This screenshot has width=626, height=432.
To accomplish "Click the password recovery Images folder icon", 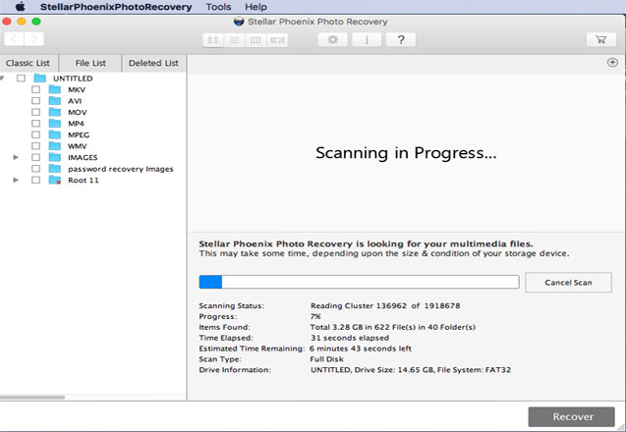I will click(55, 168).
